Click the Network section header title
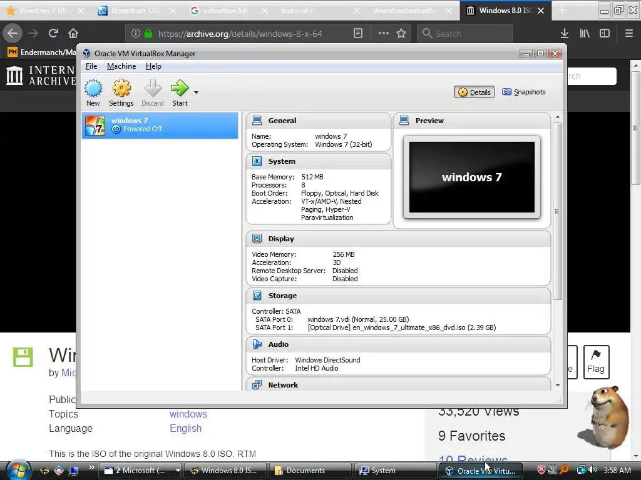 coord(283,385)
